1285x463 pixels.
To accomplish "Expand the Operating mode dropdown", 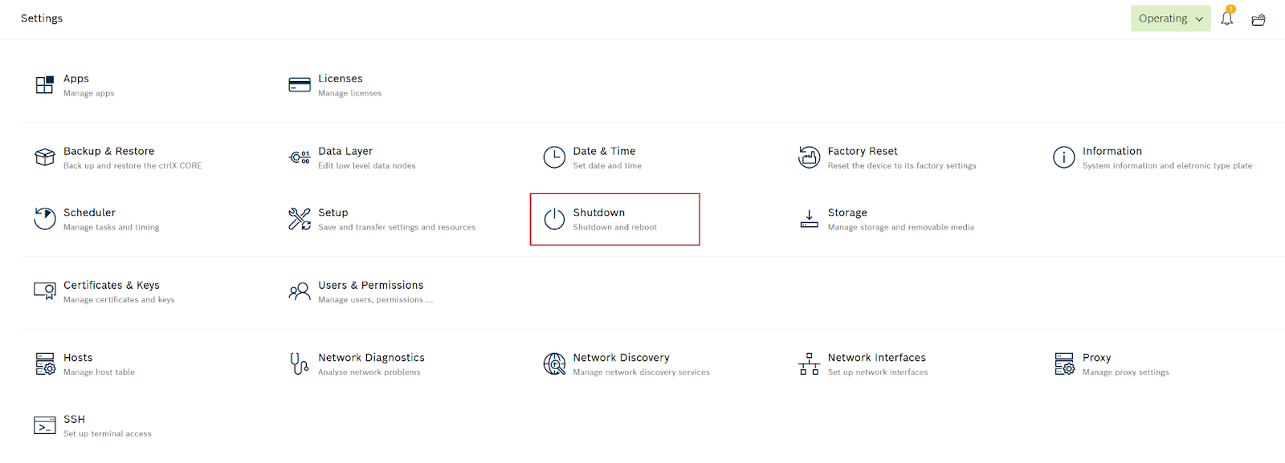I will pos(1170,18).
